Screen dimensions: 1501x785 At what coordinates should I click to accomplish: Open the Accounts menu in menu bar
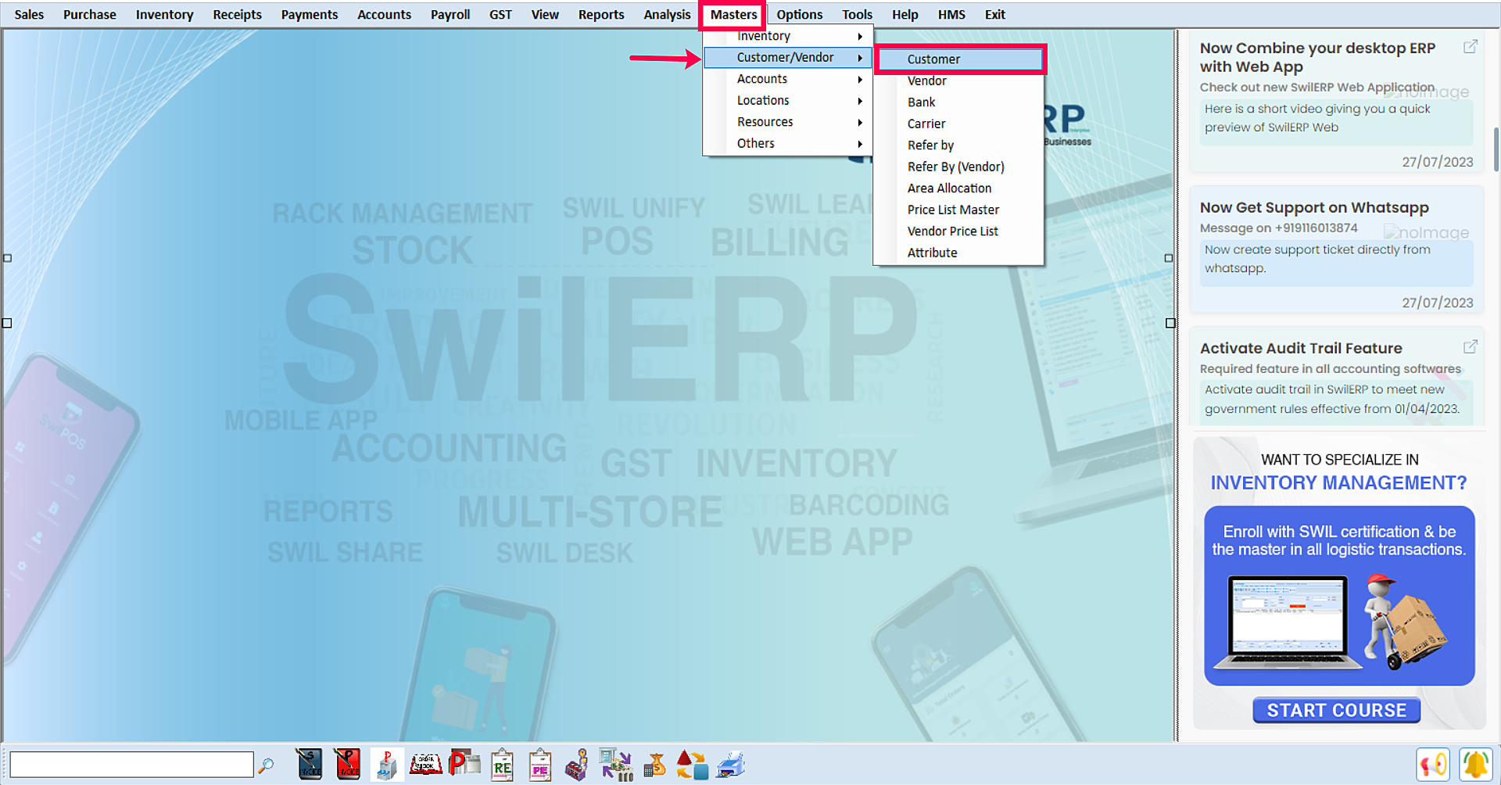[384, 14]
